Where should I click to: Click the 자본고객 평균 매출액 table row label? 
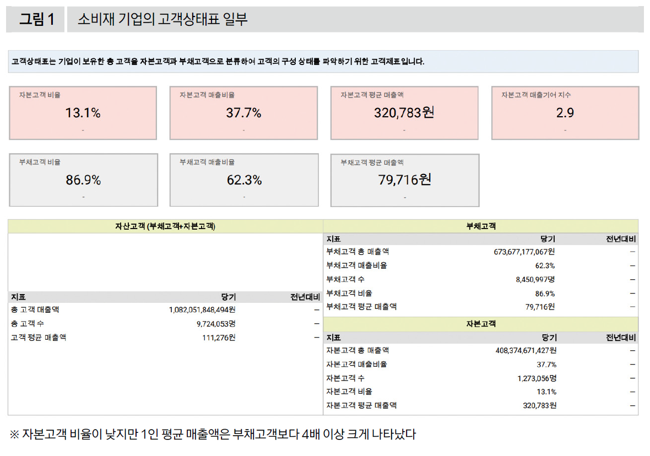click(x=361, y=405)
